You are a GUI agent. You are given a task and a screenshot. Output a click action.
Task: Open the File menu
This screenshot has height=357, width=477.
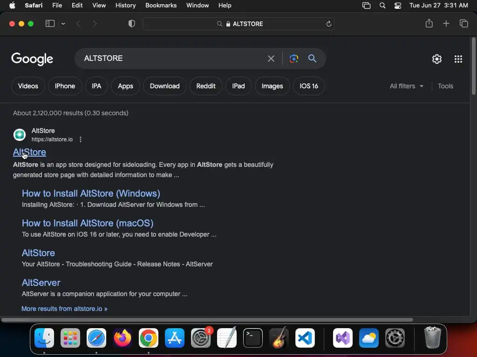click(x=57, y=6)
